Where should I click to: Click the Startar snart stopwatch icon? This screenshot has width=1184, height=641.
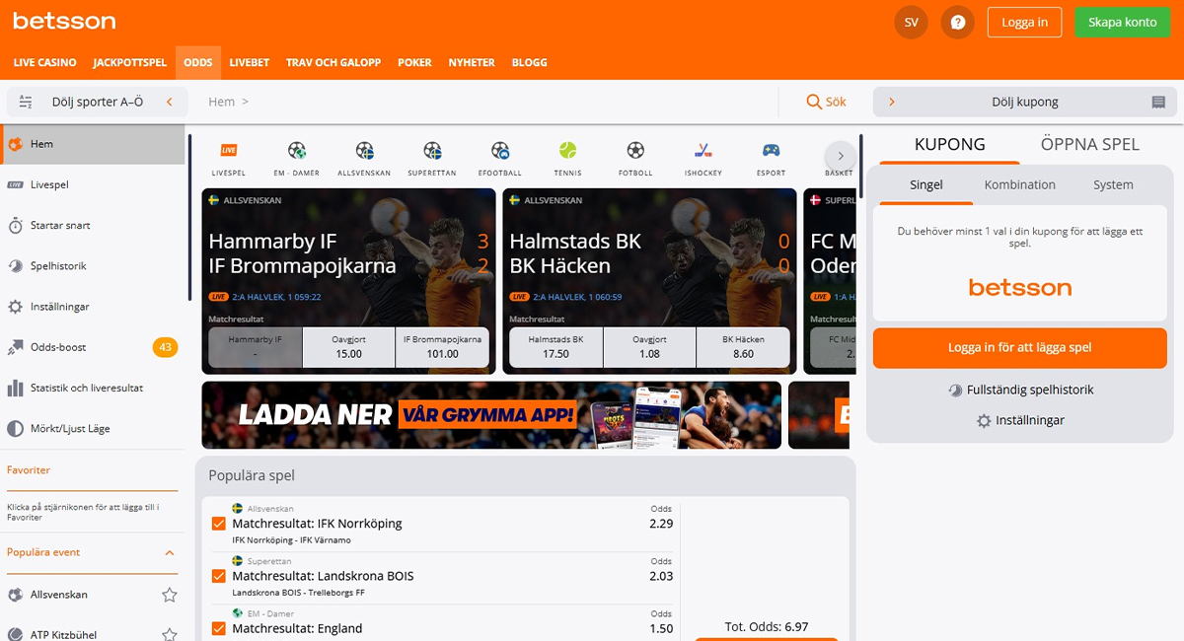point(15,225)
